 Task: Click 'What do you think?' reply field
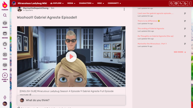[71, 100]
